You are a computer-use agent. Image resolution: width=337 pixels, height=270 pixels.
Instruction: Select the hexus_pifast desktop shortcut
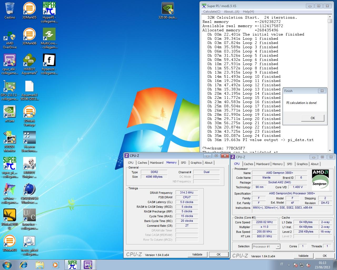tap(29, 245)
